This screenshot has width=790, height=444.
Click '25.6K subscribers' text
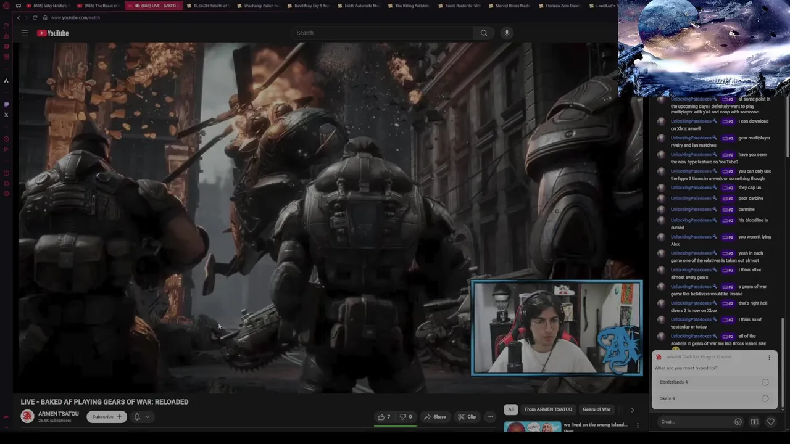[x=54, y=421]
